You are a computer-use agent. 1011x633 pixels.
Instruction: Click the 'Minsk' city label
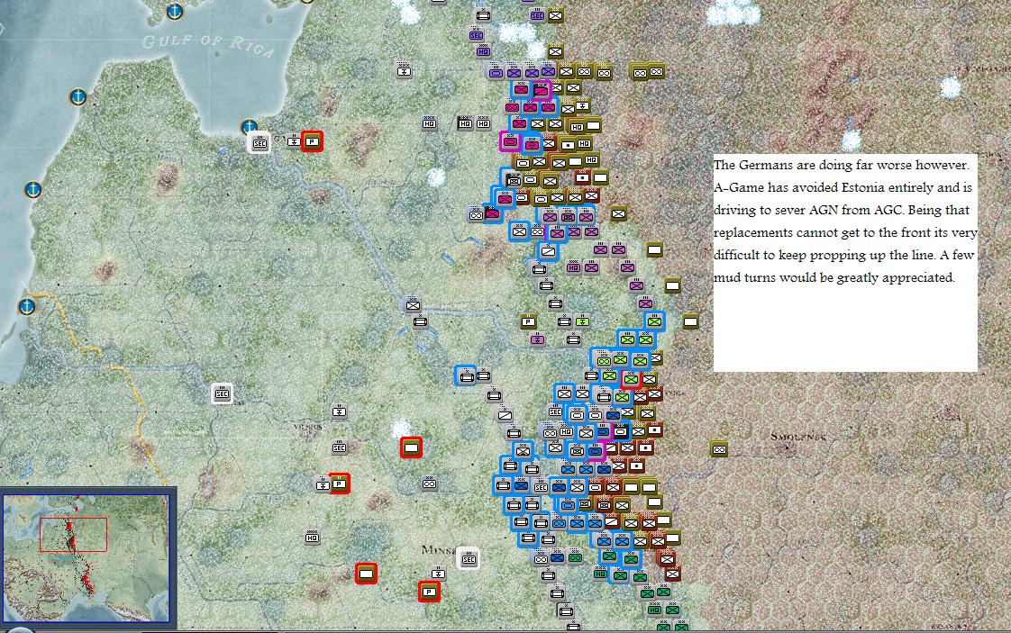439,550
